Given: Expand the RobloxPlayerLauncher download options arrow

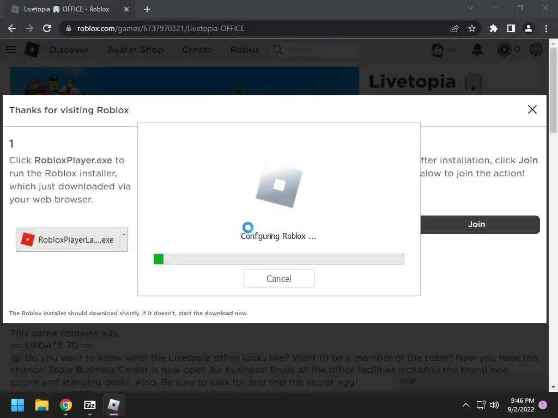Looking at the screenshot, I should tap(124, 239).
